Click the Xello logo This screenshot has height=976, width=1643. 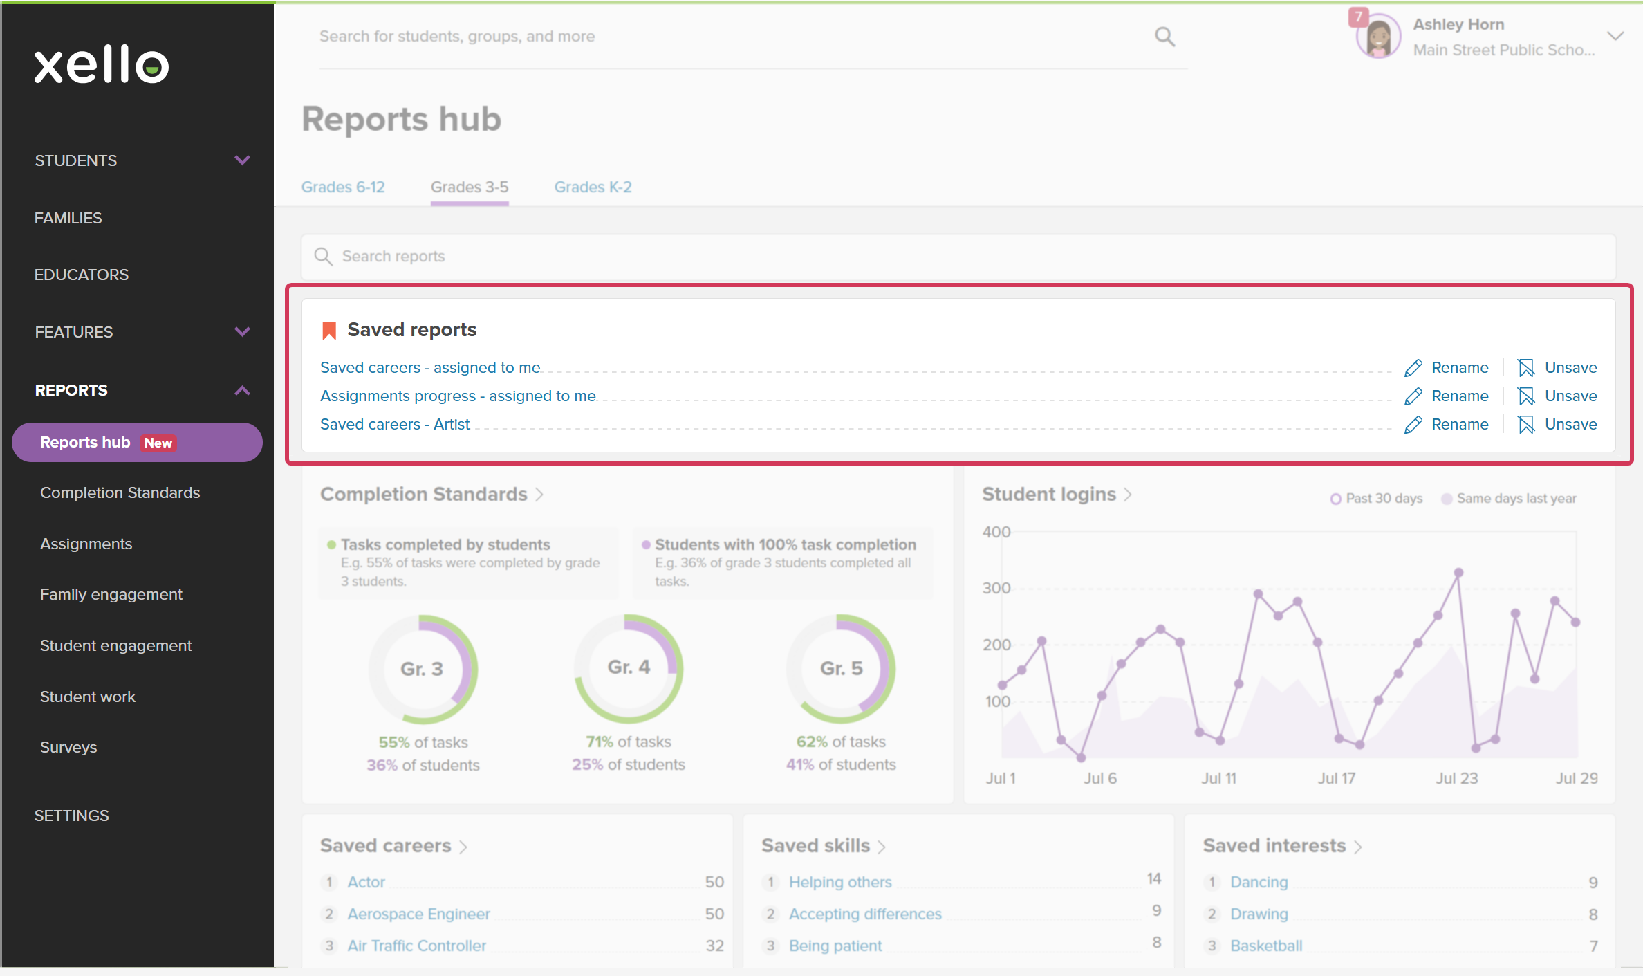pos(102,65)
